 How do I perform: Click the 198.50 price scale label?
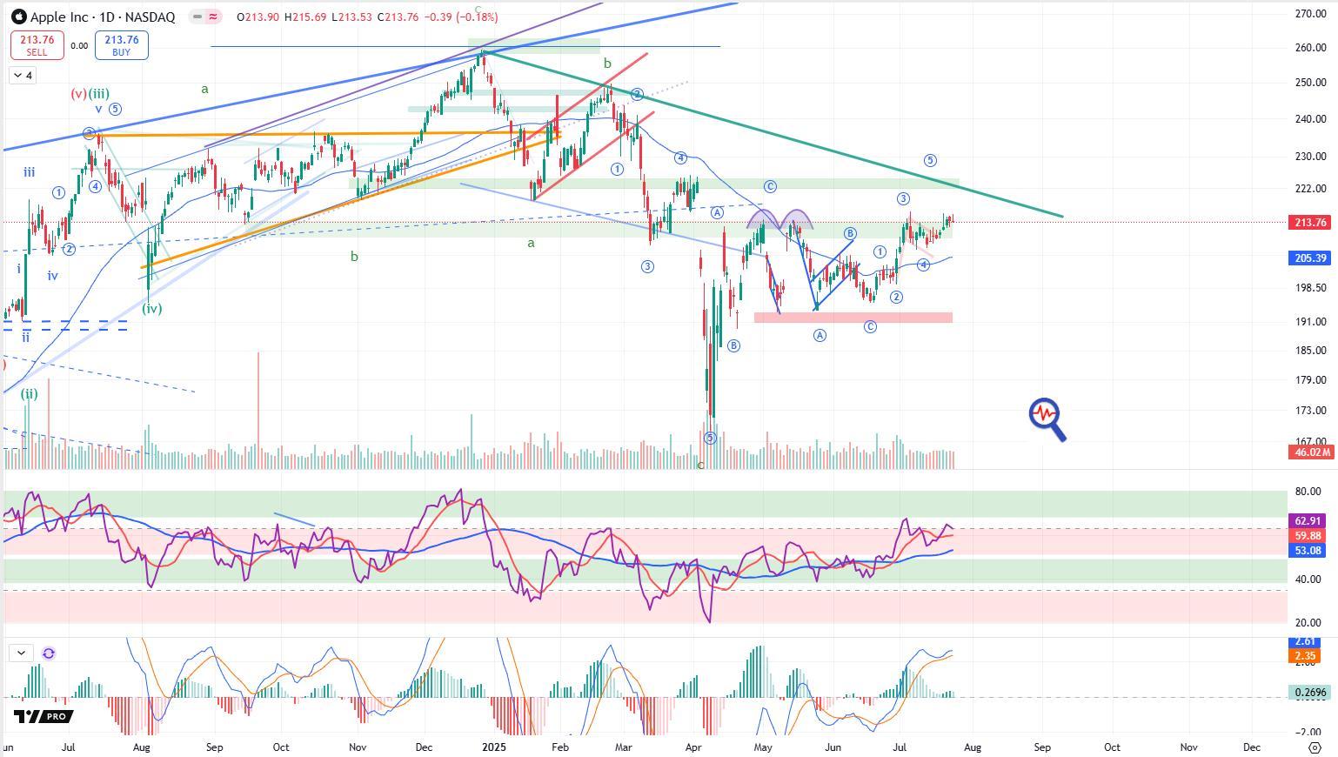point(1310,288)
